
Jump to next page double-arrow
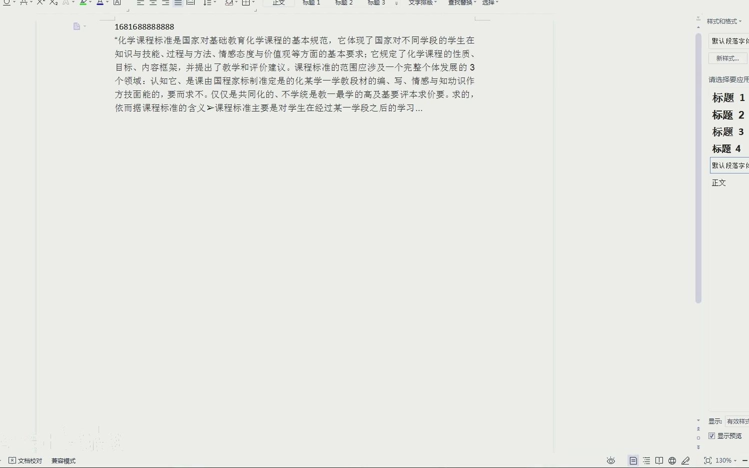(698, 447)
